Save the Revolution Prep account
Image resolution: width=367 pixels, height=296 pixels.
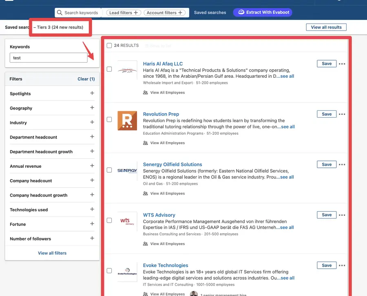[326, 114]
